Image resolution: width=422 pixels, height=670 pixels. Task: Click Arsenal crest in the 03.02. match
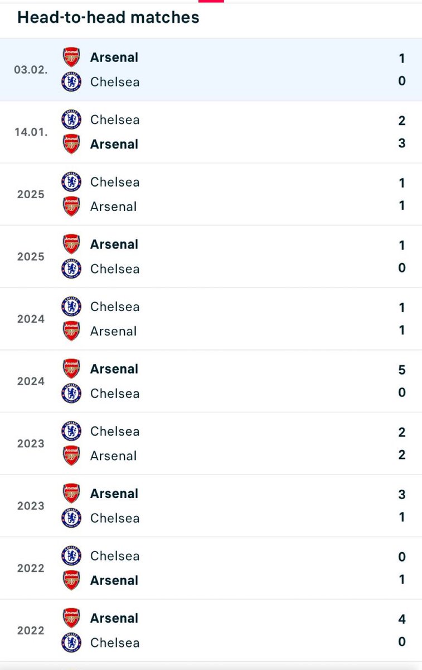(71, 58)
